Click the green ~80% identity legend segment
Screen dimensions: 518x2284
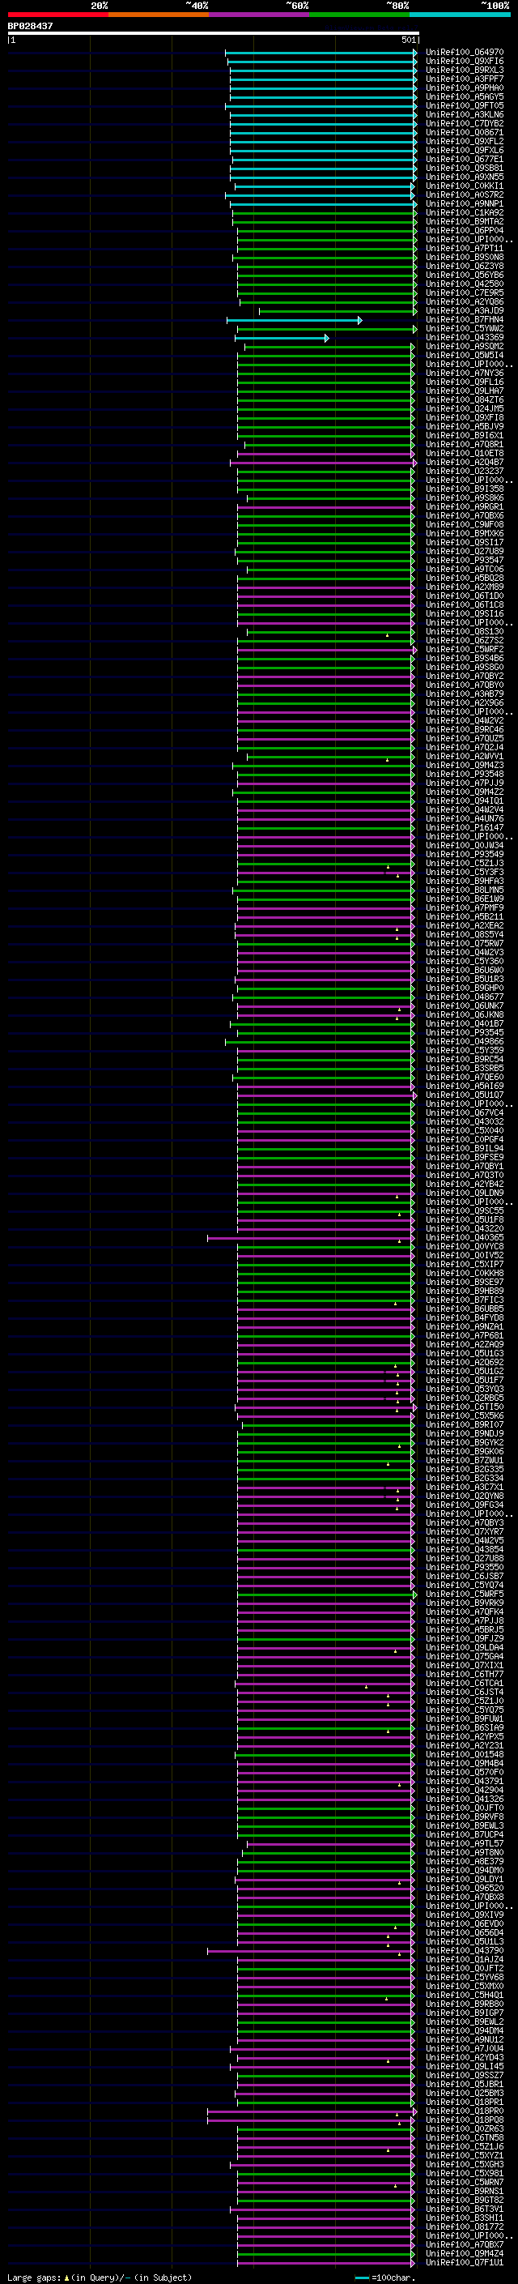point(359,15)
